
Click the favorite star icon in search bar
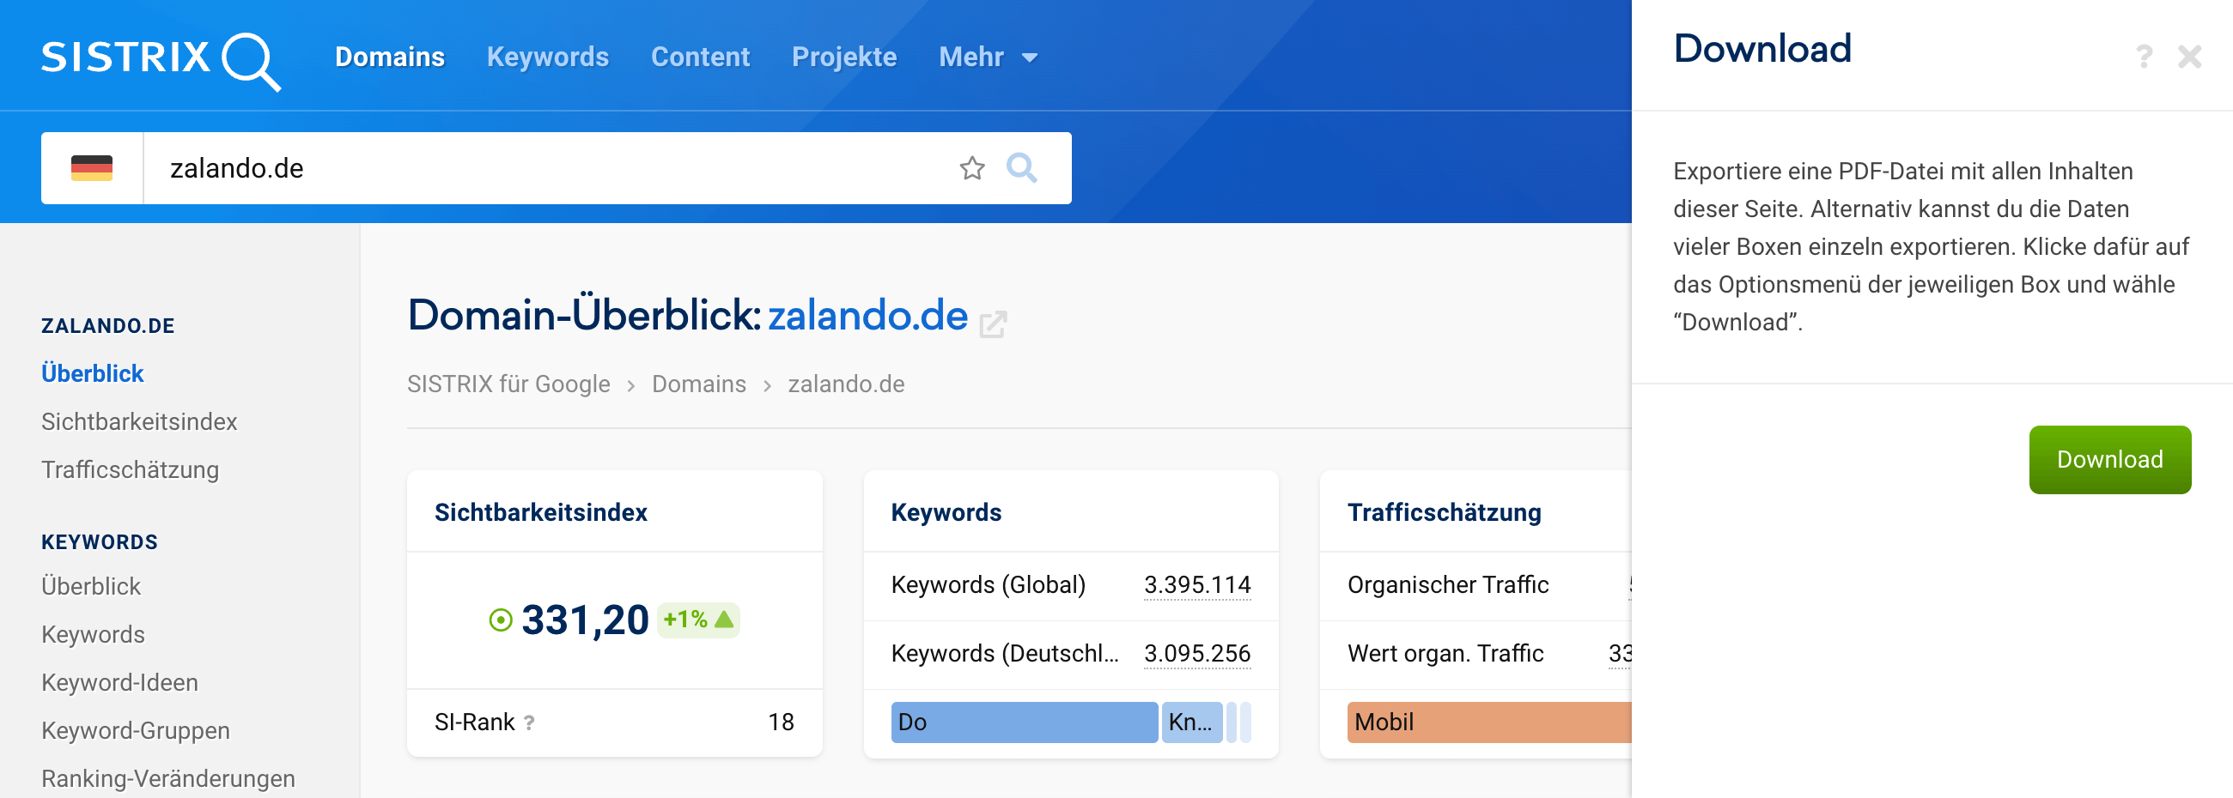971,168
